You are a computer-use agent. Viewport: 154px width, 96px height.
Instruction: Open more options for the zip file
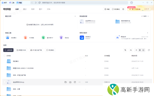pyautogui.click(x=80, y=82)
